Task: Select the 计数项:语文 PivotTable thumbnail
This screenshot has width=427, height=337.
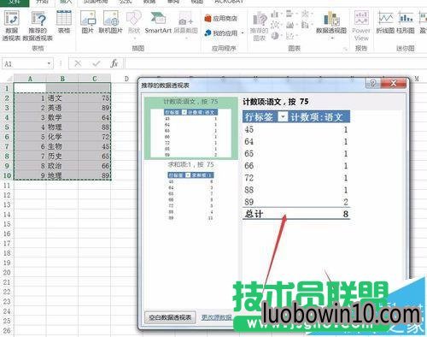Action: 191,128
